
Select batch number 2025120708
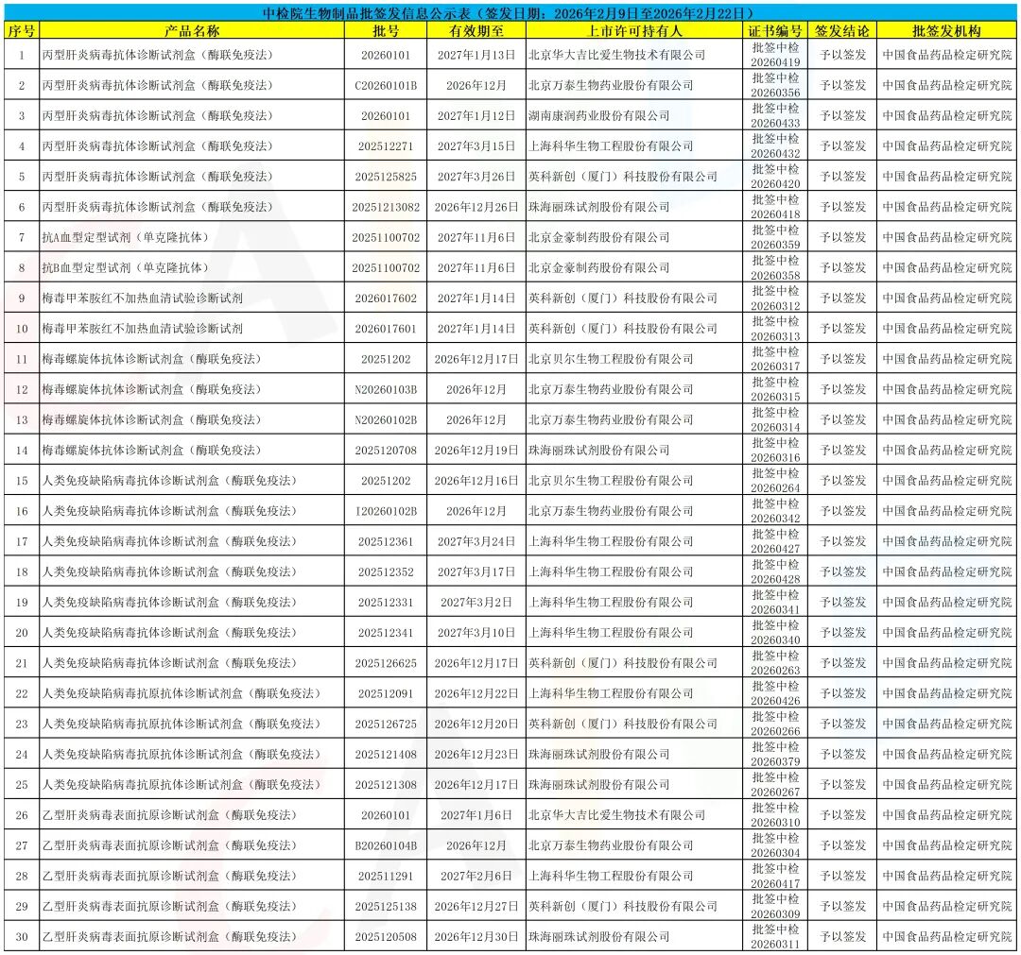tap(386, 451)
